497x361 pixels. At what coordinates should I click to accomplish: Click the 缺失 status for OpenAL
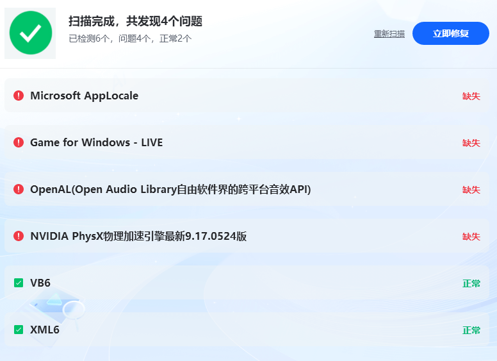(x=471, y=190)
